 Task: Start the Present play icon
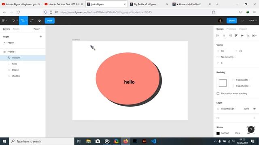point(242,21)
